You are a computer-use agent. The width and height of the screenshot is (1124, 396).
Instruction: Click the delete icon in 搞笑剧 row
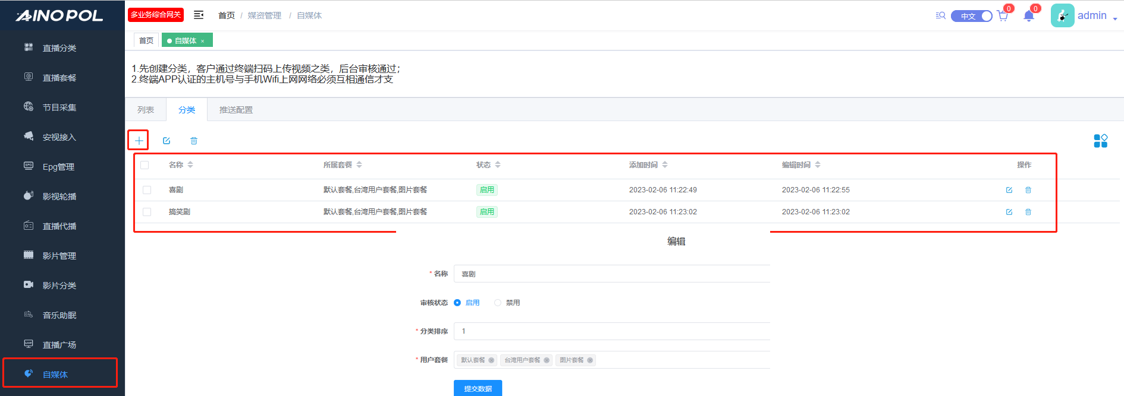[x=1028, y=212]
